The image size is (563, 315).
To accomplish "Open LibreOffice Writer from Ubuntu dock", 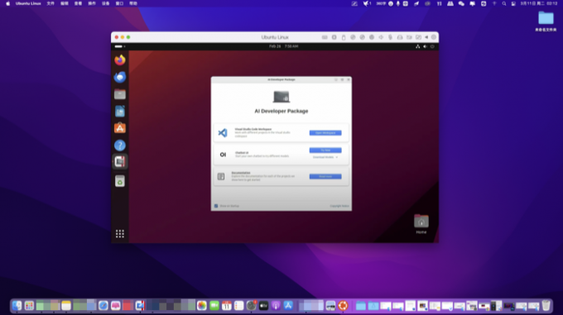I will click(120, 111).
